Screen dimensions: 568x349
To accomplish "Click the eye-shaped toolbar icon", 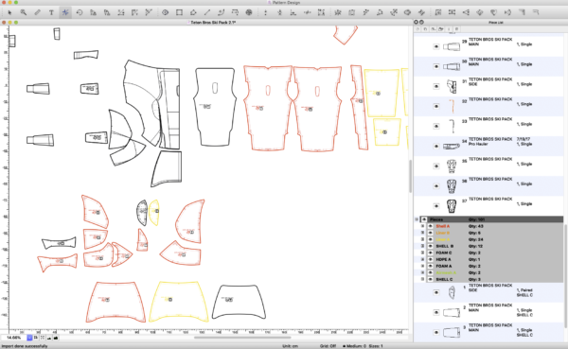I will pyautogui.click(x=165, y=12).
